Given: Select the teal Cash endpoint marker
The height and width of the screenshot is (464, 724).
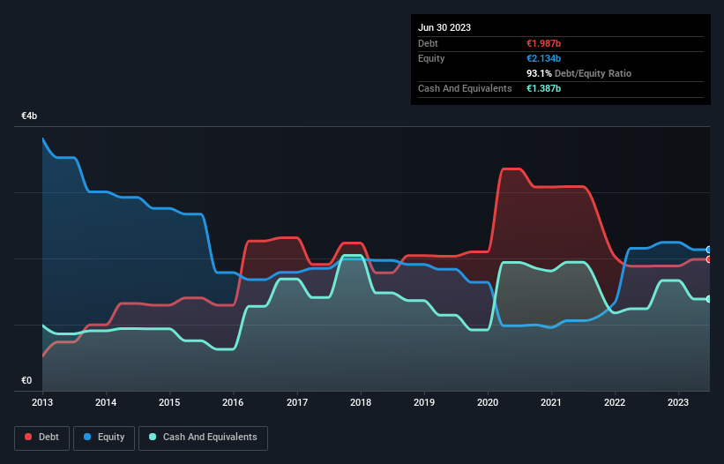Looking at the screenshot, I should point(709,299).
